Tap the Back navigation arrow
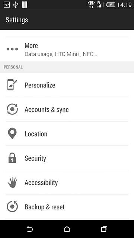This screenshot has height=238, width=134. (x=30, y=229)
